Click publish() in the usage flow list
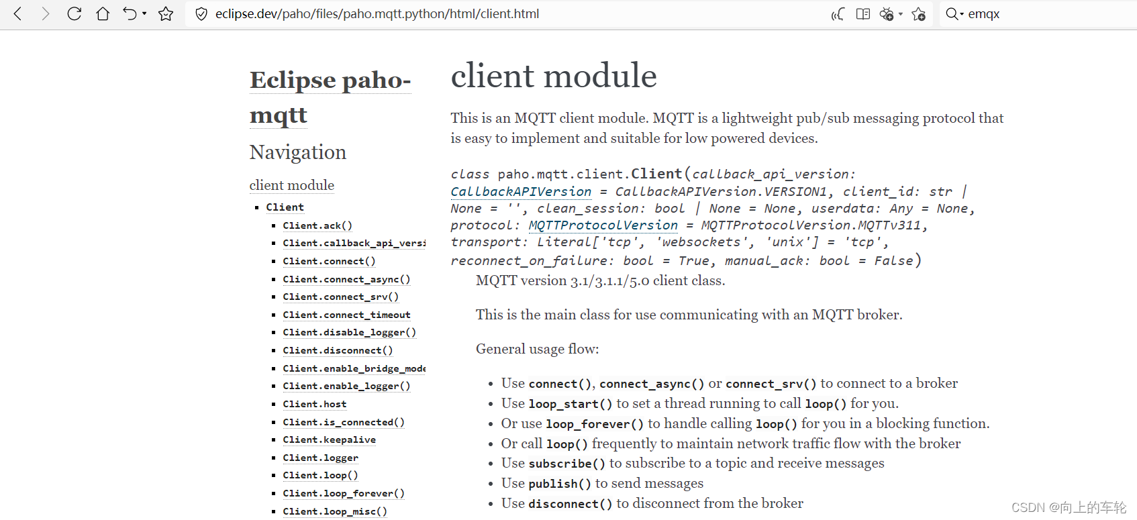This screenshot has height=520, width=1137. pos(560,484)
